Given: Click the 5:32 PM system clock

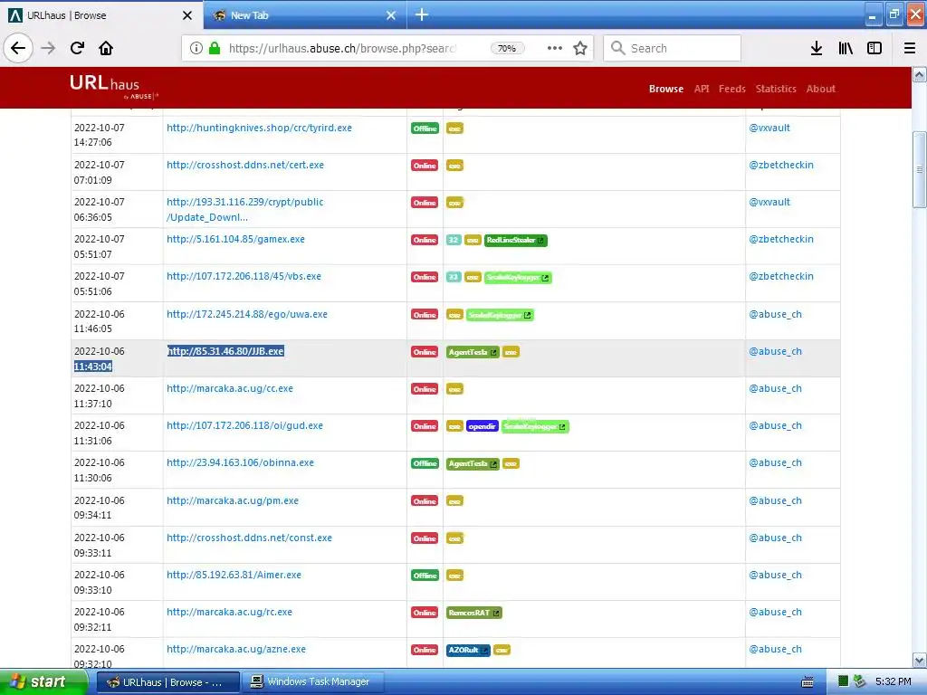Looking at the screenshot, I should [x=893, y=682].
